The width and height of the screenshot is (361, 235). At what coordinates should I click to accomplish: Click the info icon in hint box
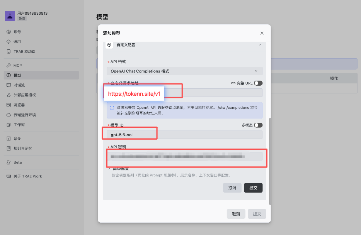(112, 108)
